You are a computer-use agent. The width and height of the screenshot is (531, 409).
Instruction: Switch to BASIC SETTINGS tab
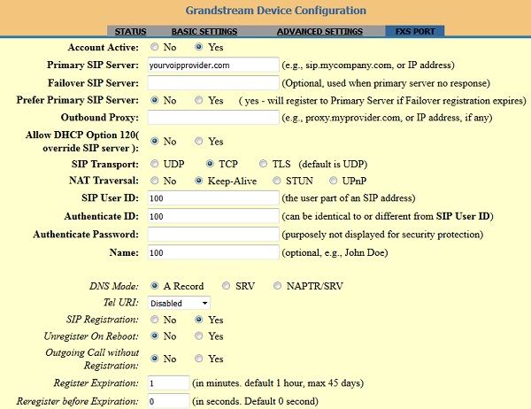coord(204,32)
